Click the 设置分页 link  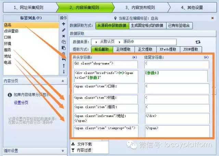click(x=21, y=103)
